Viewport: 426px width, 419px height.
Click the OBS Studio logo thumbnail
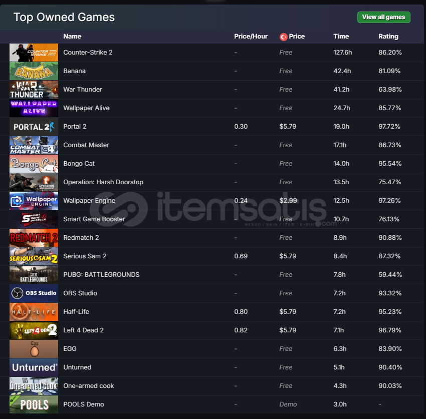pos(34,293)
